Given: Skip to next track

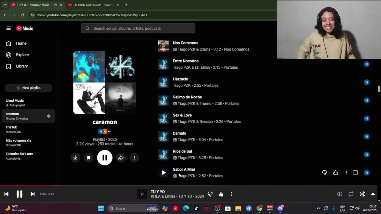Looking at the screenshot, I should (33, 194).
